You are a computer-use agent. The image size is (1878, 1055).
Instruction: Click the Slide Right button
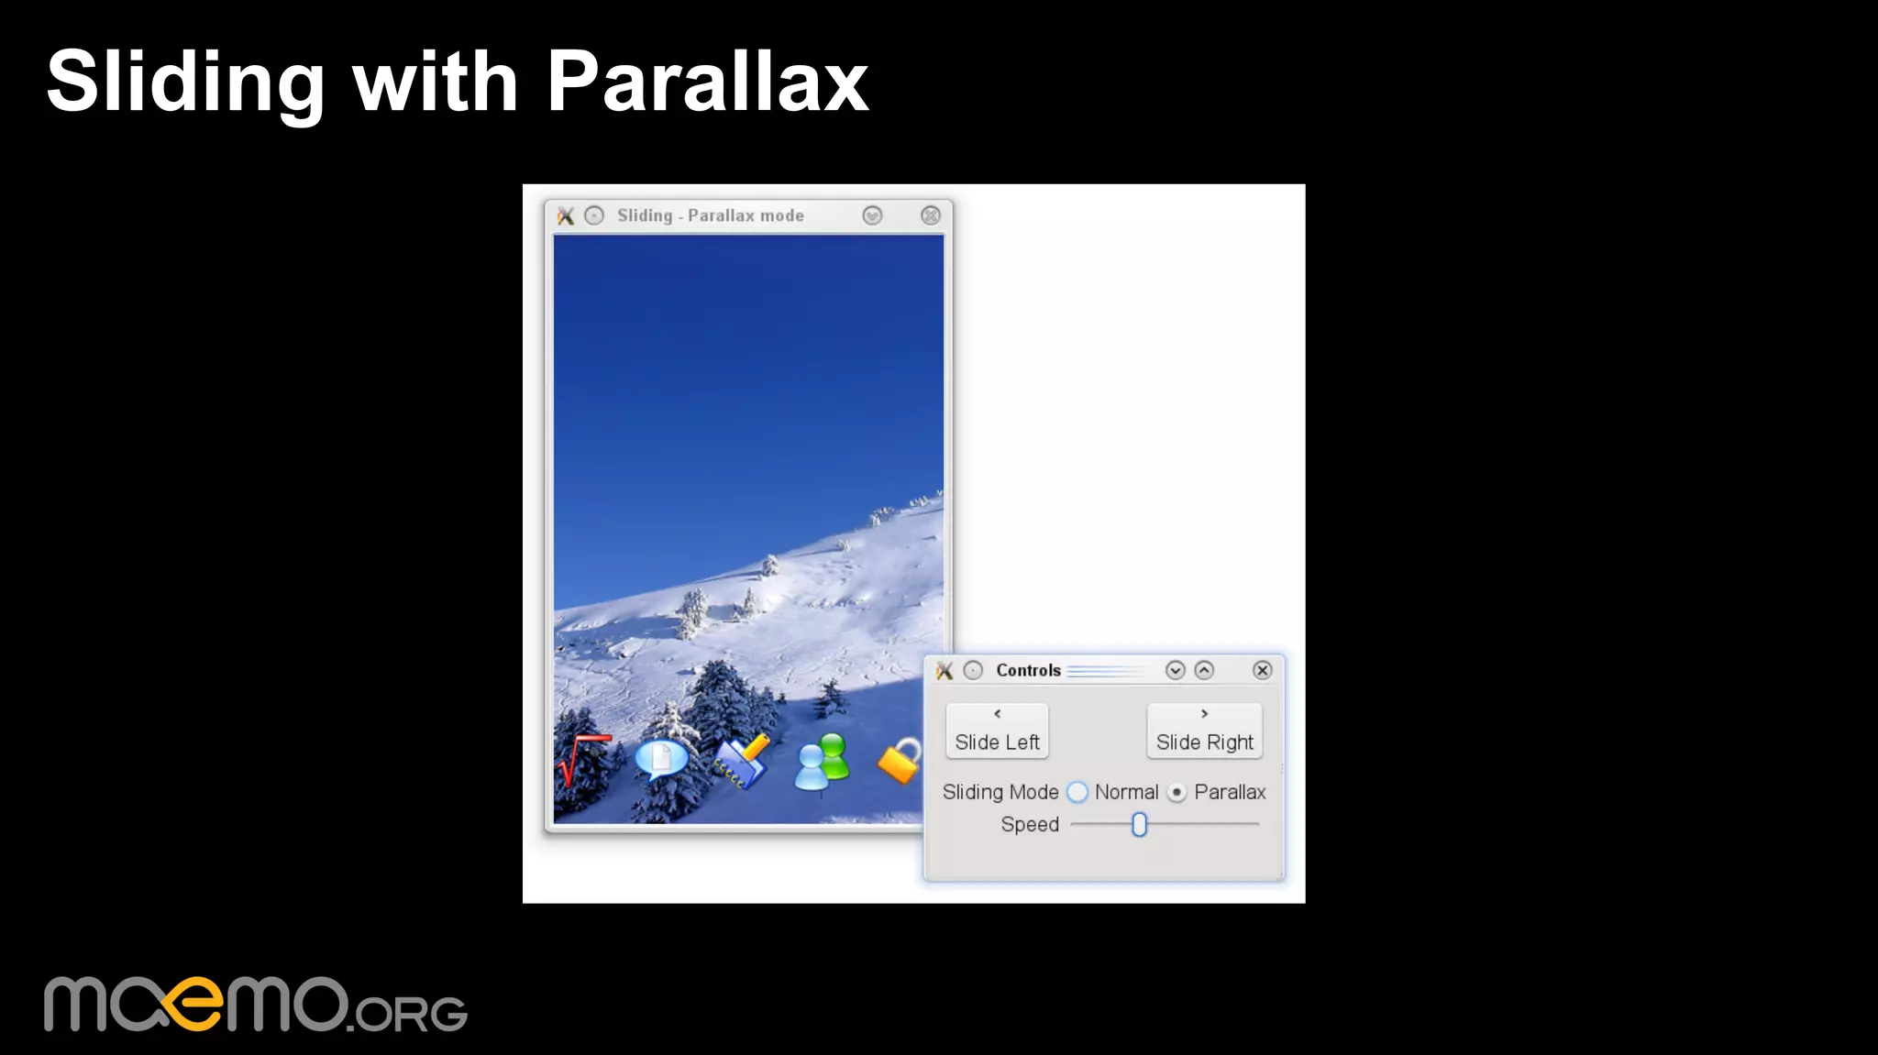pos(1204,731)
